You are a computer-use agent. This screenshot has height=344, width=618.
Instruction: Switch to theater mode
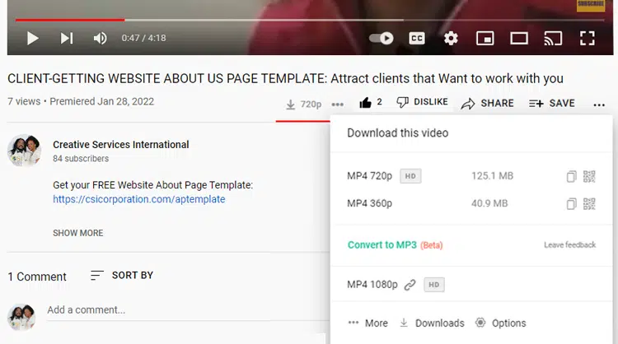click(519, 38)
